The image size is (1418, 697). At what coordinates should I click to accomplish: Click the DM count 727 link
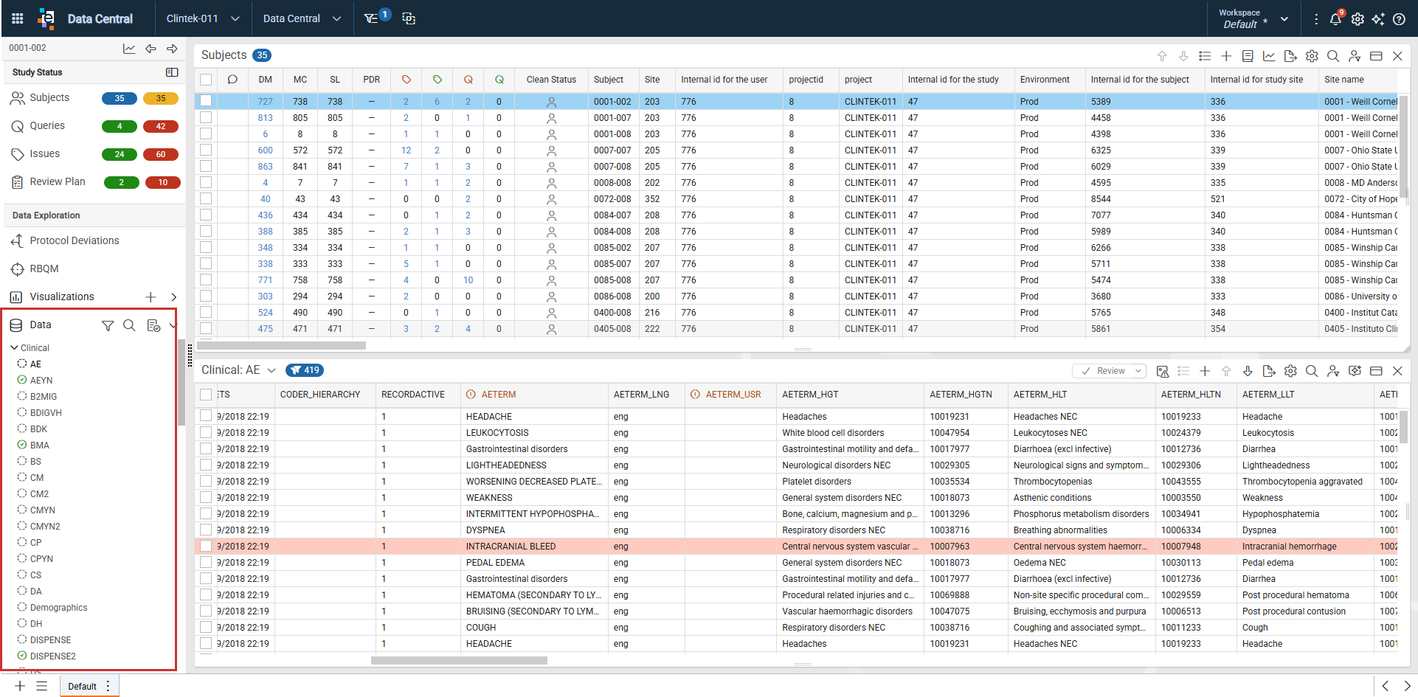point(266,102)
